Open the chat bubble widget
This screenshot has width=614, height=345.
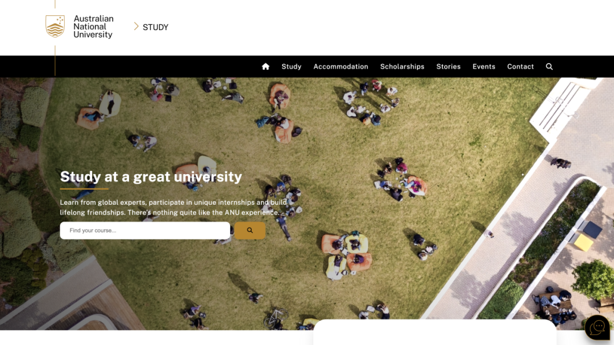[597, 327]
